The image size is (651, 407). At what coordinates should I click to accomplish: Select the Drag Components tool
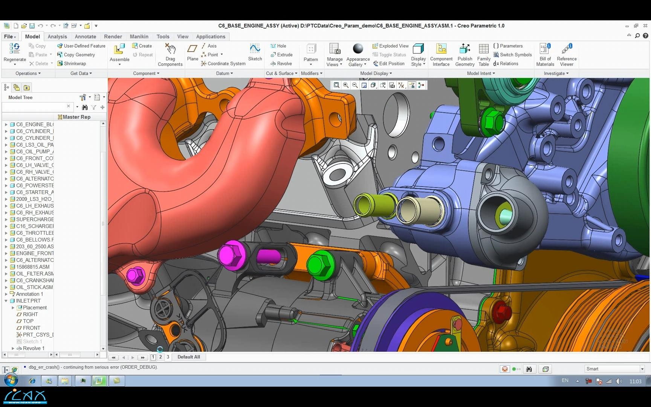pyautogui.click(x=170, y=49)
